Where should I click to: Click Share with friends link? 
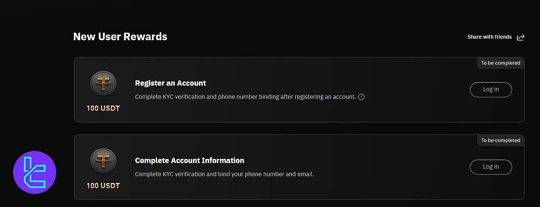click(x=490, y=37)
